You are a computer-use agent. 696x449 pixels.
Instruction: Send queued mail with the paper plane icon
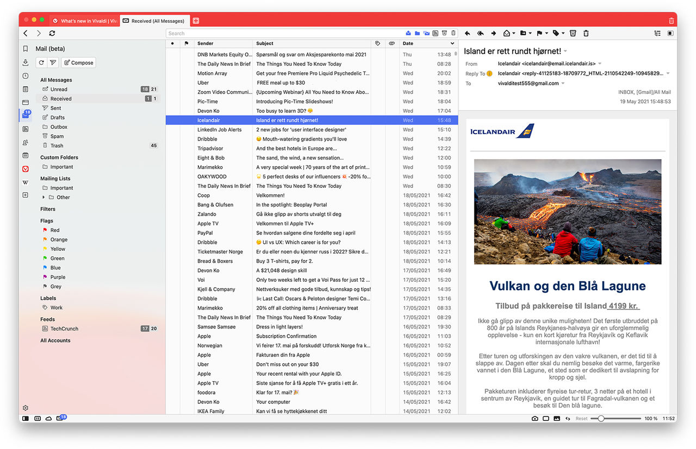tap(53, 62)
